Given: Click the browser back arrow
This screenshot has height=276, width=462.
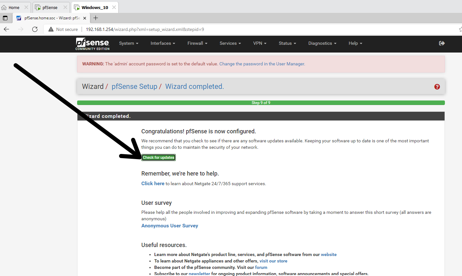Looking at the screenshot, I should pyautogui.click(x=6, y=29).
